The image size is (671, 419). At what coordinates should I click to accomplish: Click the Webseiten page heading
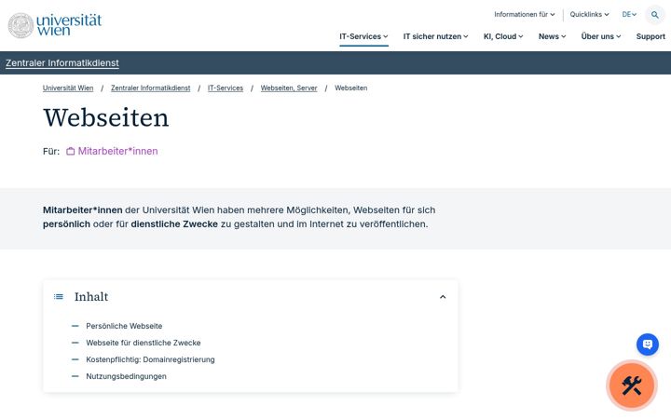click(x=106, y=117)
